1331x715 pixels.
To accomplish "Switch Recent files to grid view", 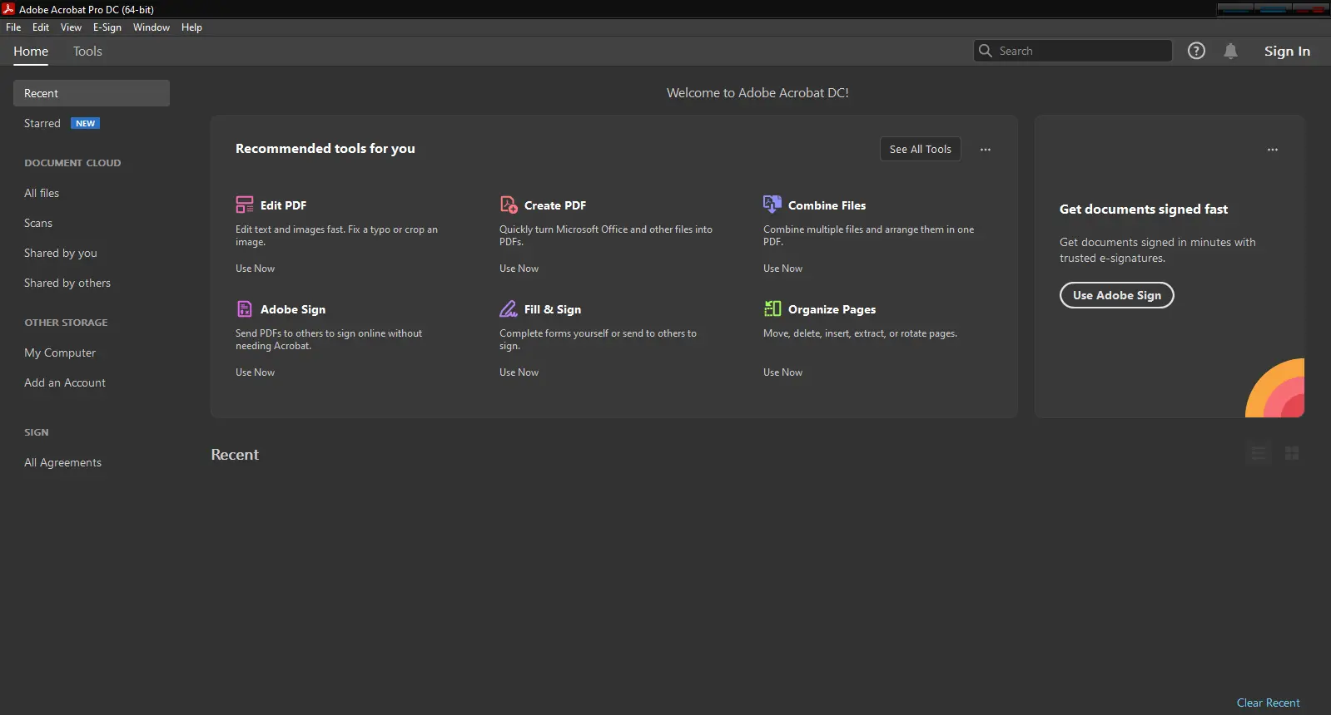I will pos(1292,453).
